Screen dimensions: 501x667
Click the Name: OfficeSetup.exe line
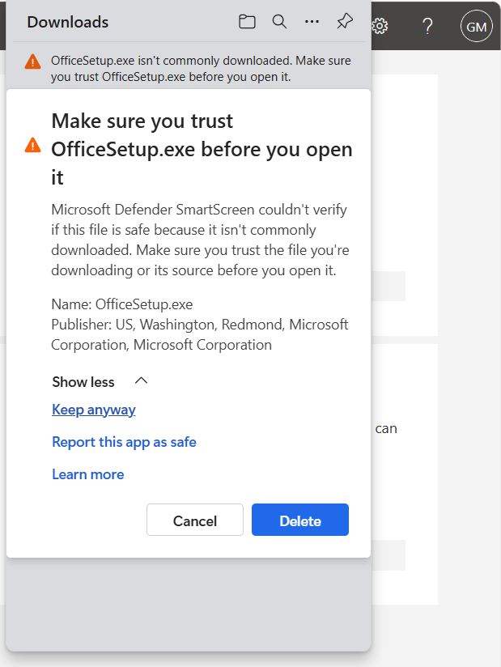[x=121, y=304]
